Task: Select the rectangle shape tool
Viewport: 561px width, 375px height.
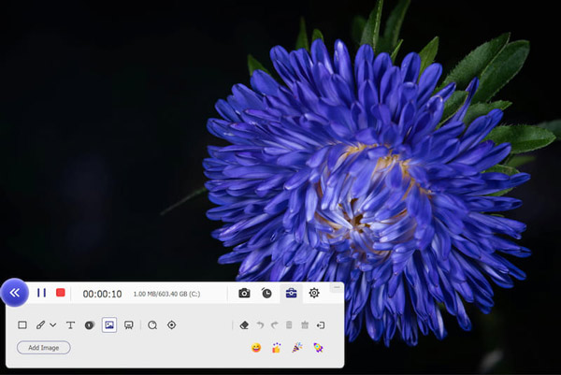Action: click(x=22, y=325)
